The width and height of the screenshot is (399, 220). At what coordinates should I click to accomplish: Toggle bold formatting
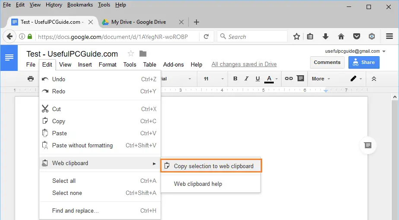click(x=235, y=79)
